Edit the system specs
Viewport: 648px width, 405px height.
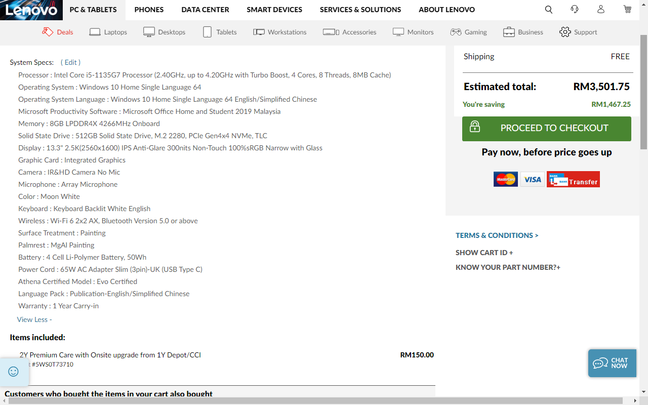[x=70, y=62]
